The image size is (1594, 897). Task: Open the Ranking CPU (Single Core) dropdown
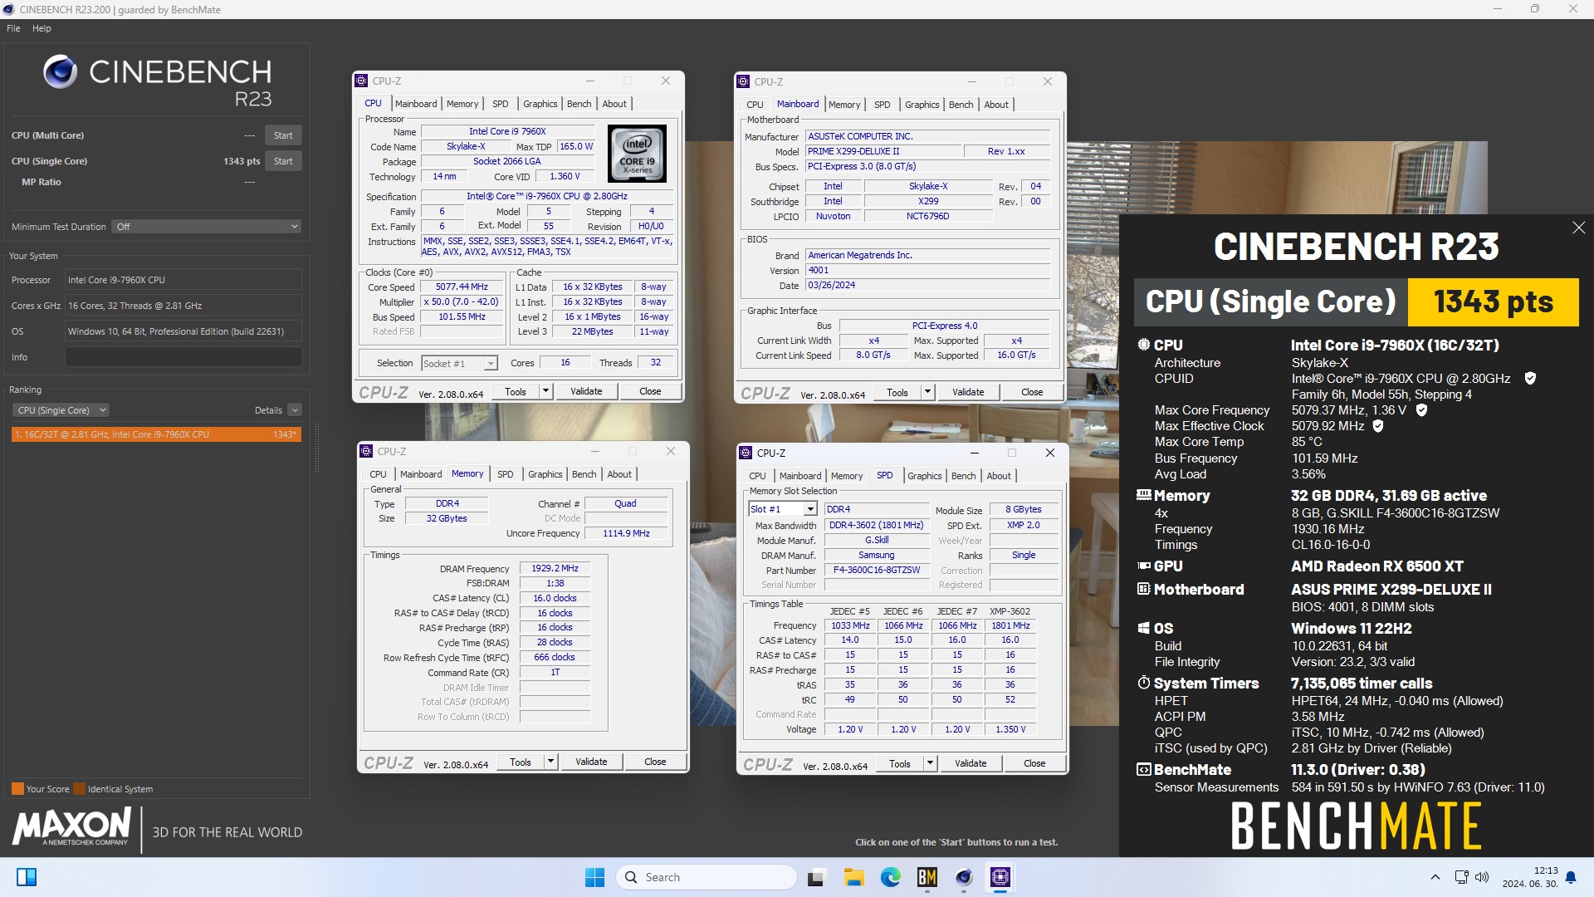61,410
